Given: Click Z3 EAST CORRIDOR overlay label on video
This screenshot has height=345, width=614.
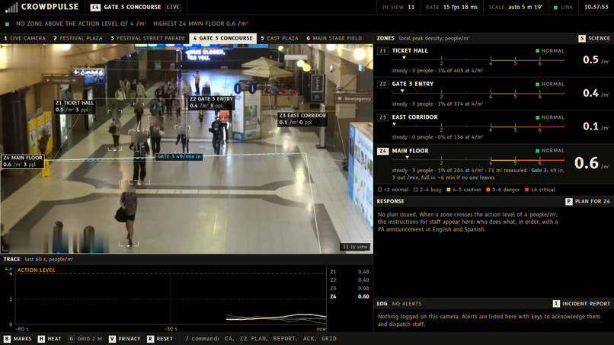Looking at the screenshot, I should (x=302, y=119).
